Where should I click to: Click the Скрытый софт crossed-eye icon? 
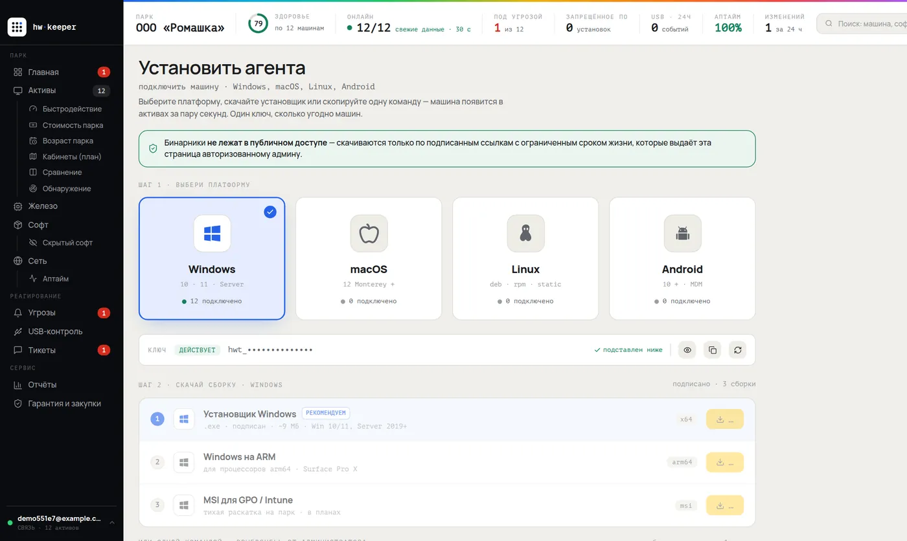pyautogui.click(x=34, y=243)
